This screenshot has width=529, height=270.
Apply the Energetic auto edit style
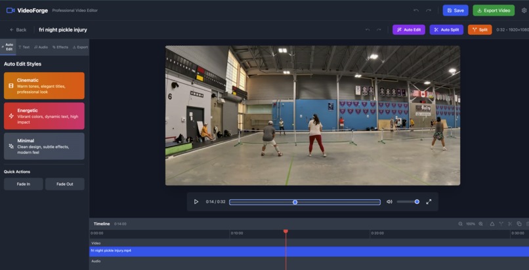(44, 116)
